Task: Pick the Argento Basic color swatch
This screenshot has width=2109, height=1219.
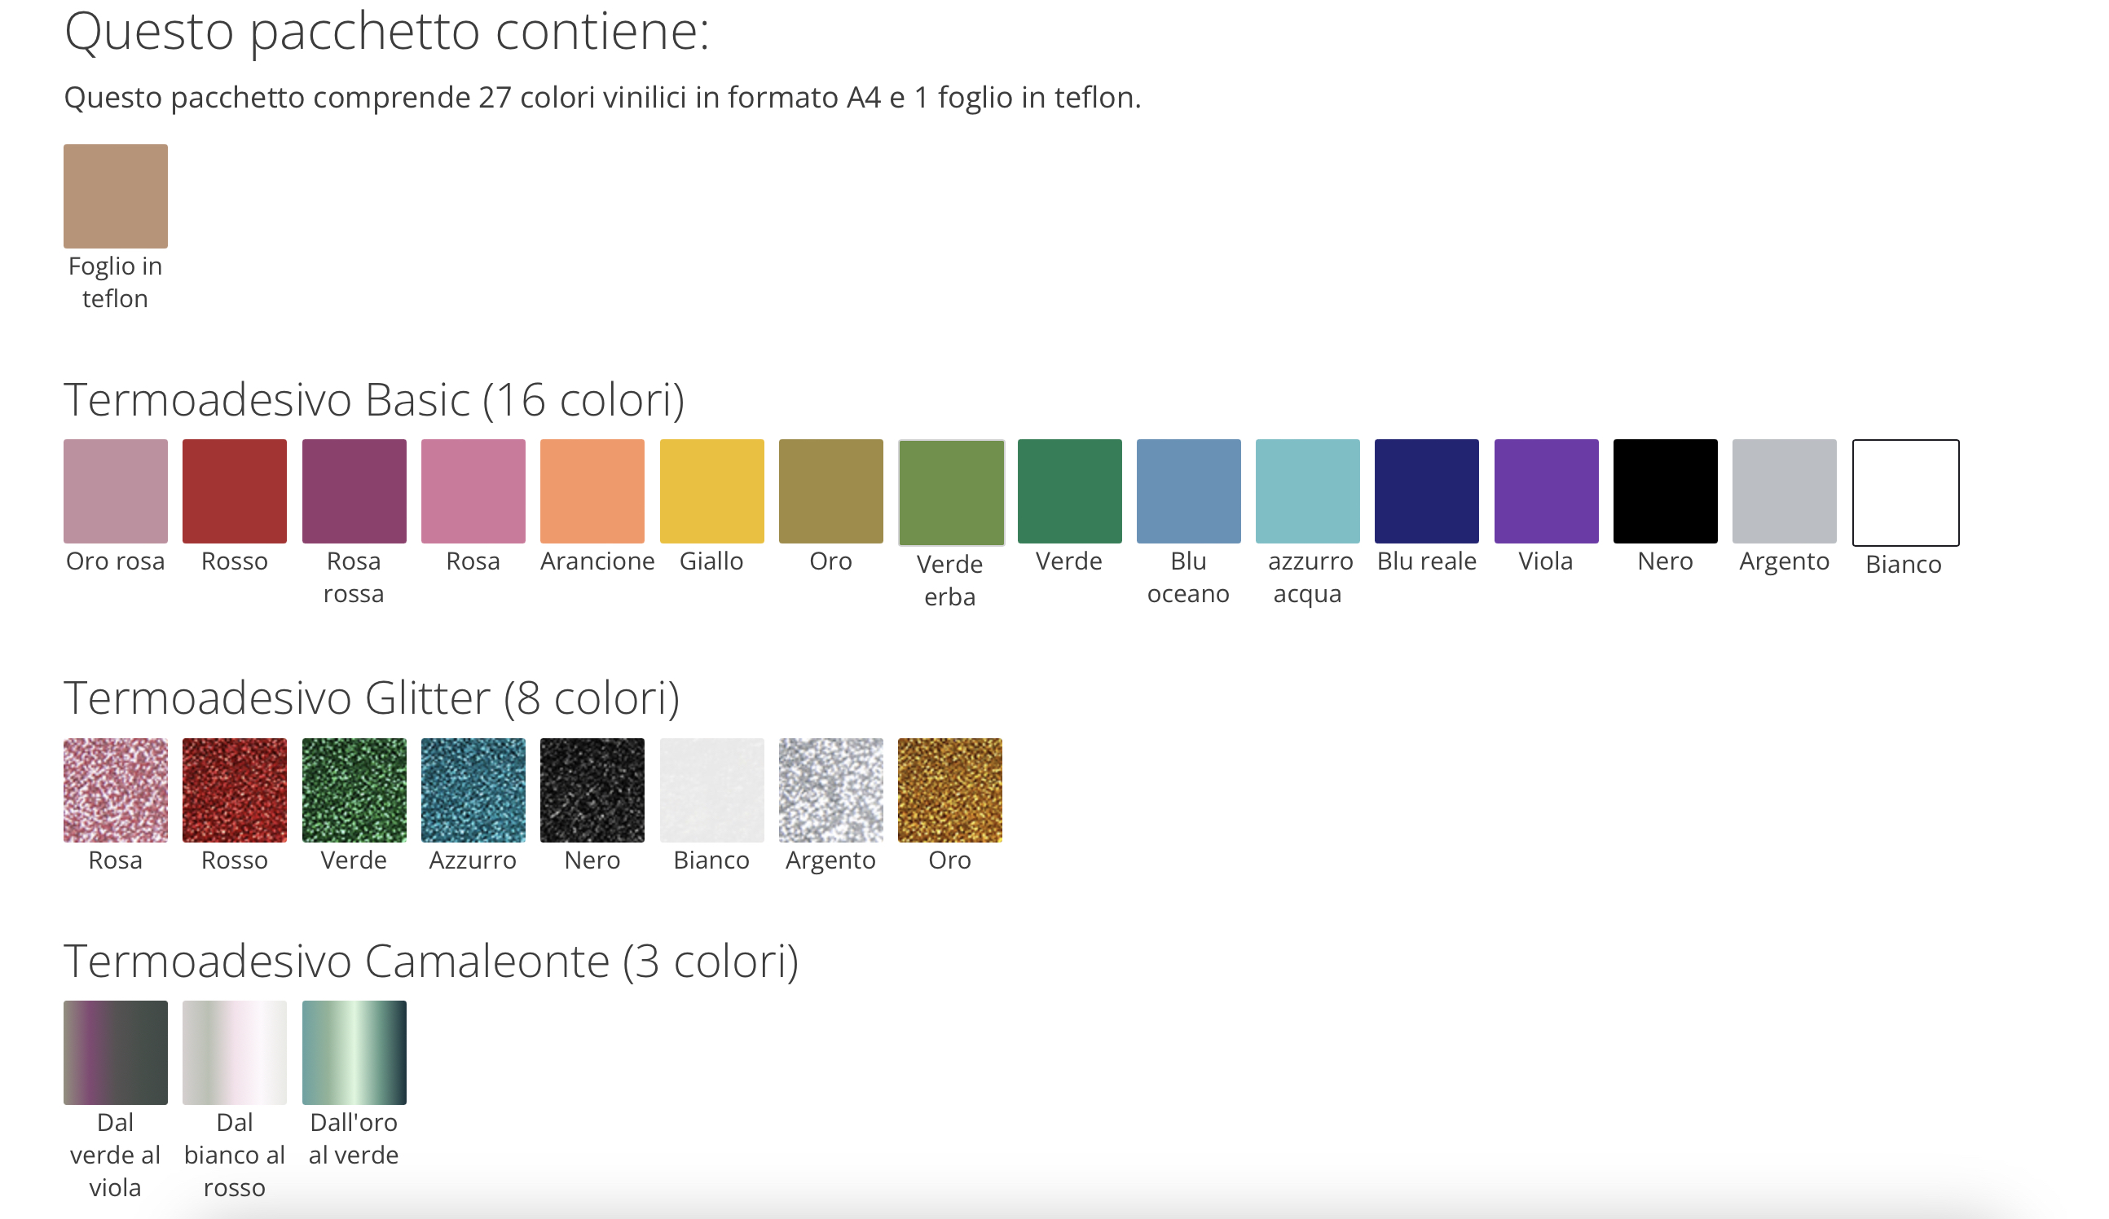Action: 1785,491
